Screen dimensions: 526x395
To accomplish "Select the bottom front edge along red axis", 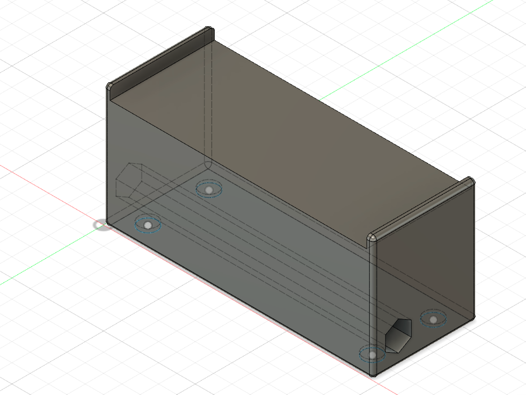I will [x=239, y=298].
